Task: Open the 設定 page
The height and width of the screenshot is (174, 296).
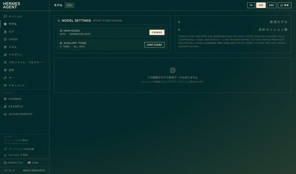Action: click(x=25, y=70)
